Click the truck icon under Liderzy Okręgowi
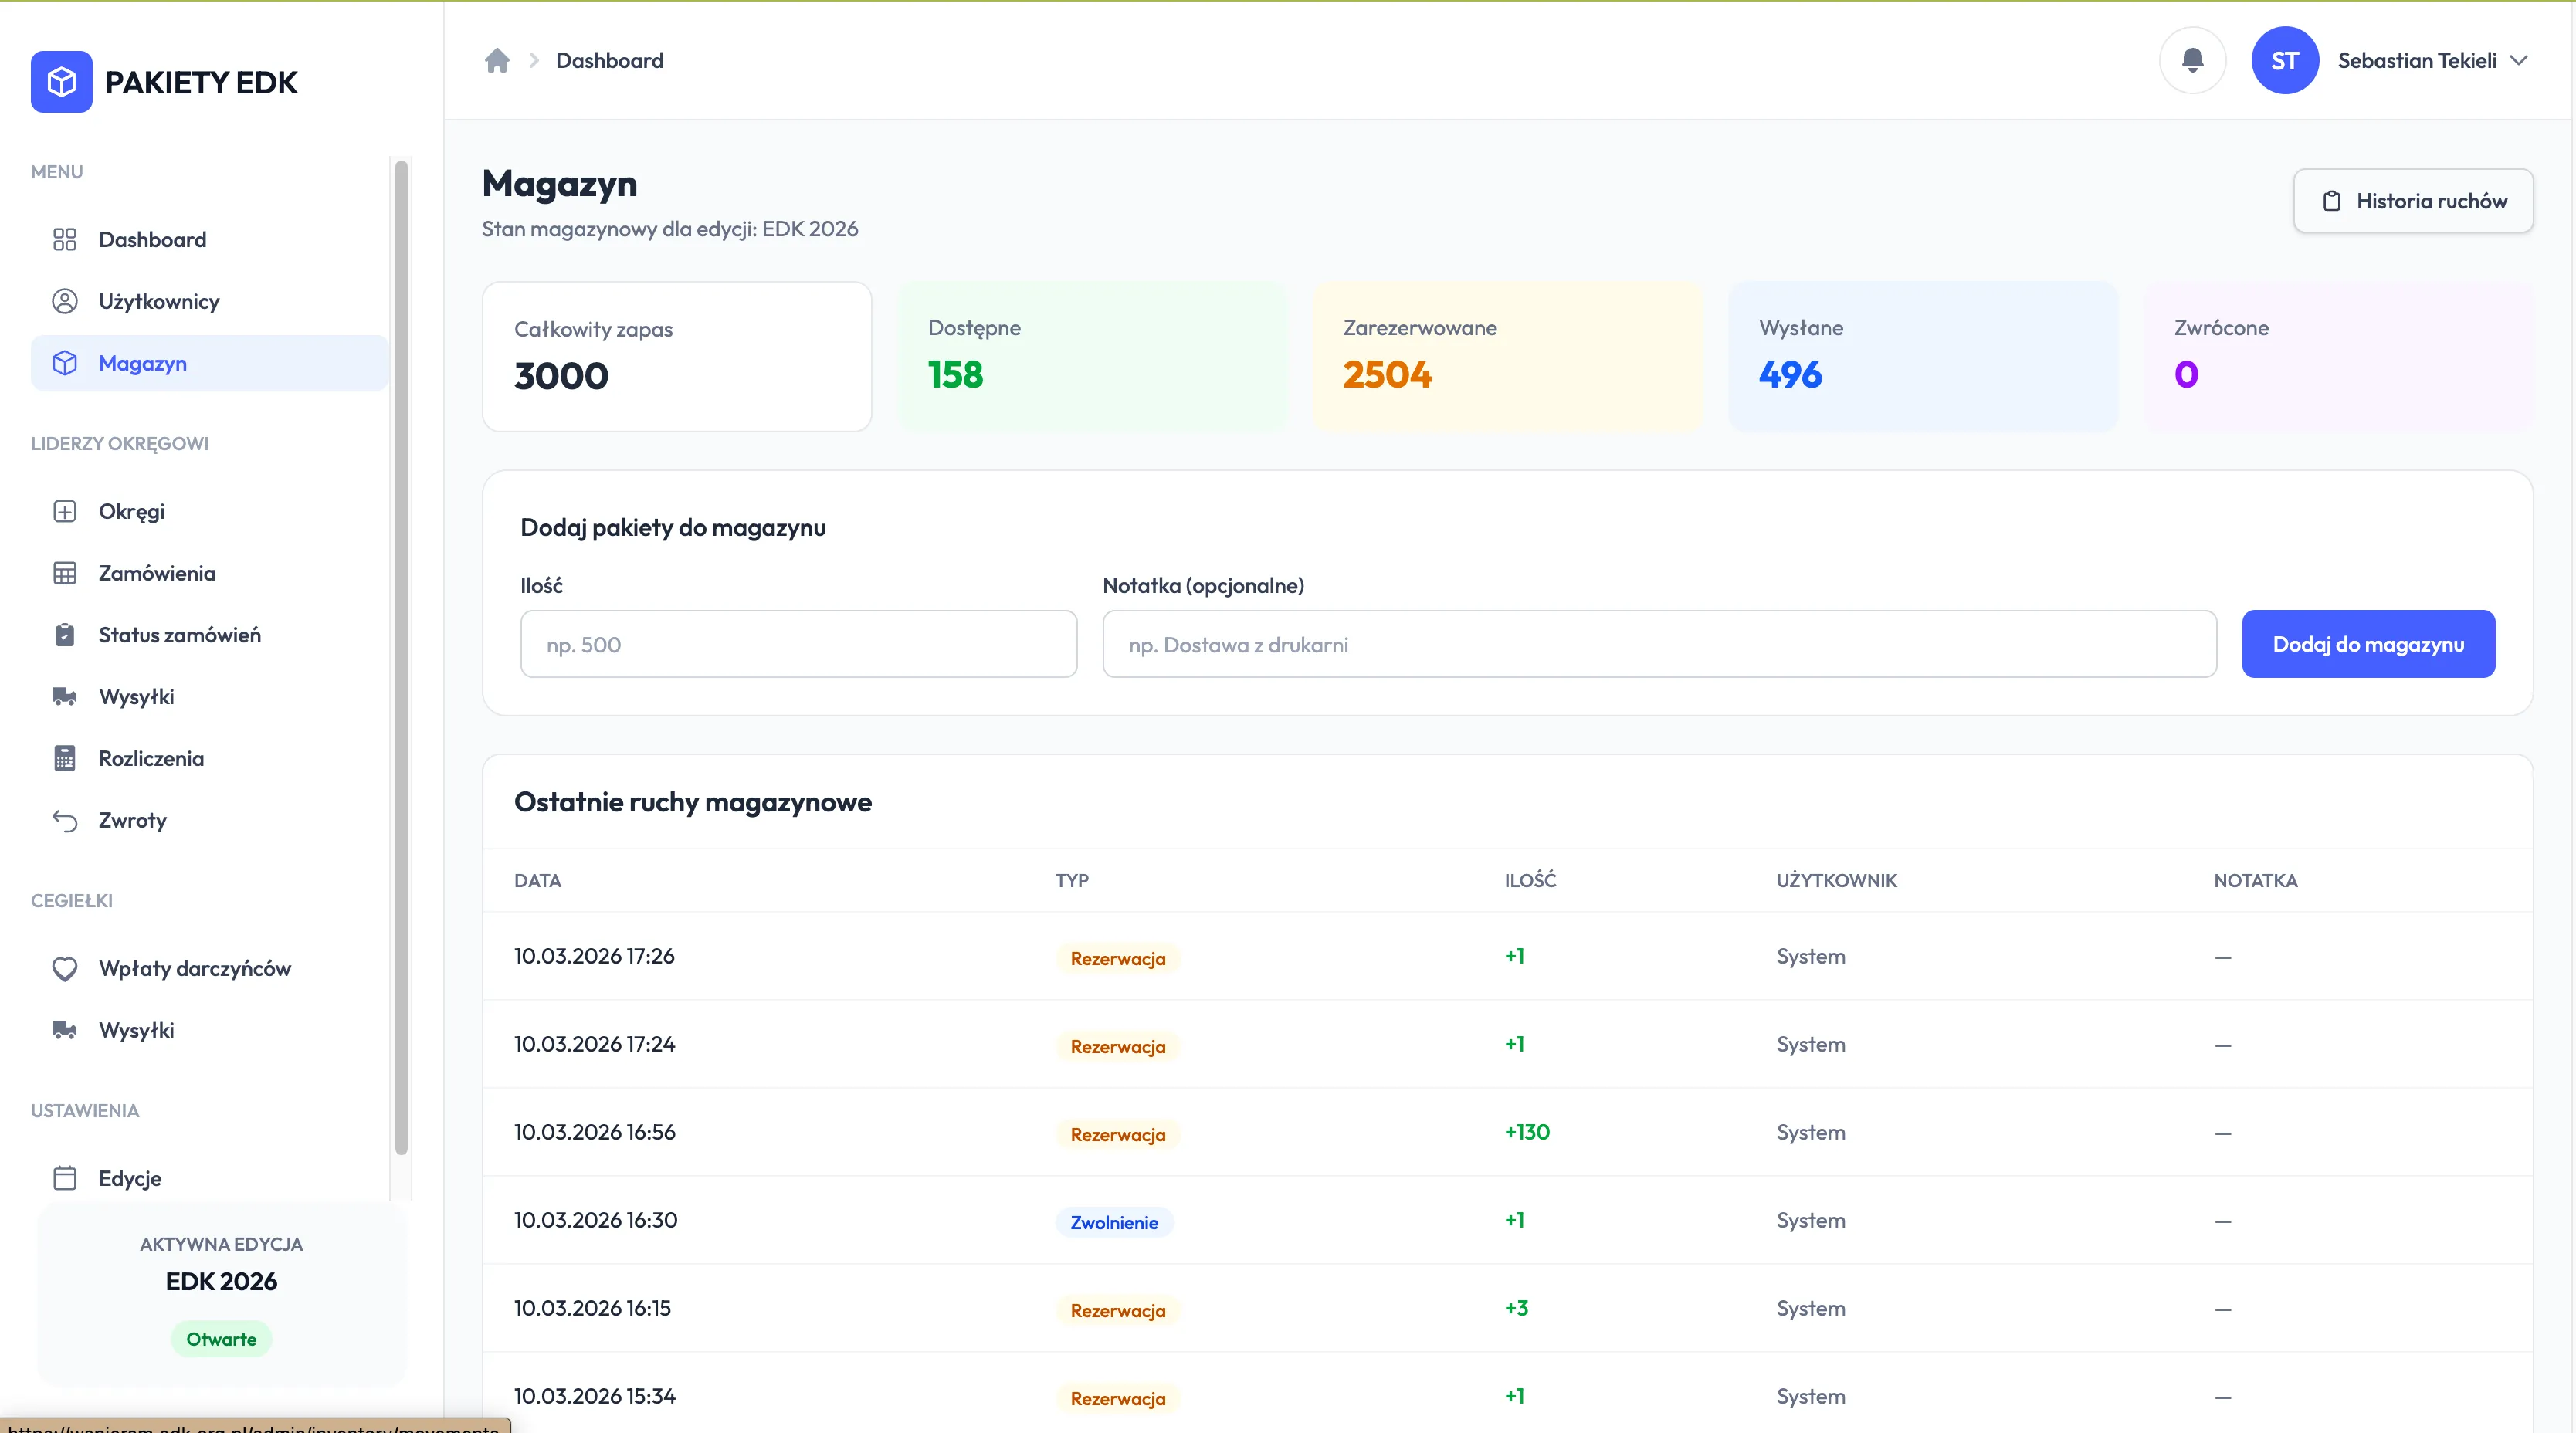The height and width of the screenshot is (1433, 2576). pyautogui.click(x=65, y=697)
